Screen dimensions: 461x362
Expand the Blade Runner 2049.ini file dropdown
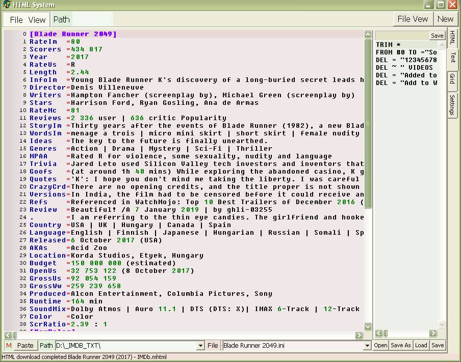[367, 346]
